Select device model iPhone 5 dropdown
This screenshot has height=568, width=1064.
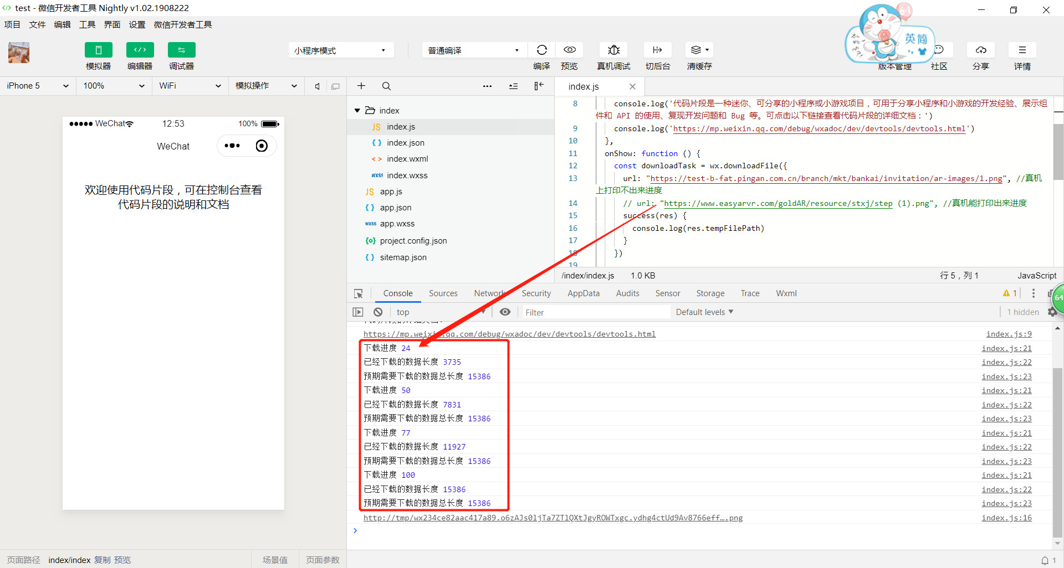click(x=38, y=86)
